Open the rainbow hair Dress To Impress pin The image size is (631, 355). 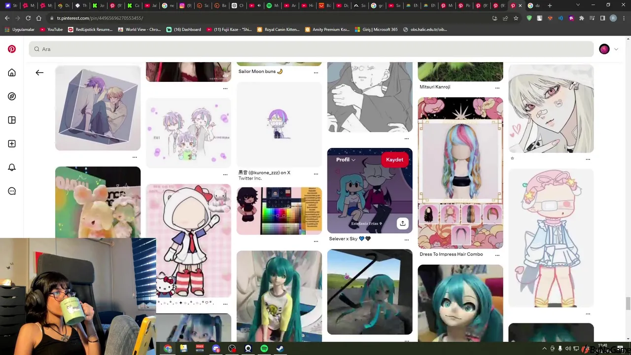[460, 173]
